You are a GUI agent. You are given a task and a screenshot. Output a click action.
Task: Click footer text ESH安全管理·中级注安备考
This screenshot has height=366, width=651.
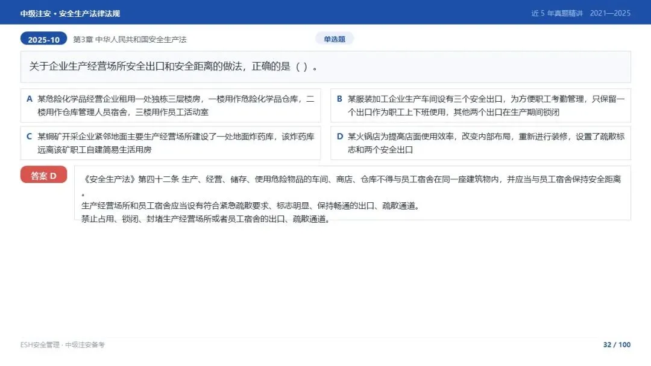click(x=63, y=344)
